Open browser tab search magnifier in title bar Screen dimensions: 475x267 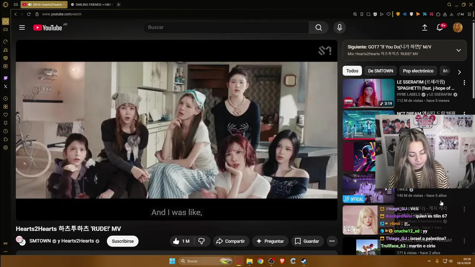pyautogui.click(x=449, y=4)
